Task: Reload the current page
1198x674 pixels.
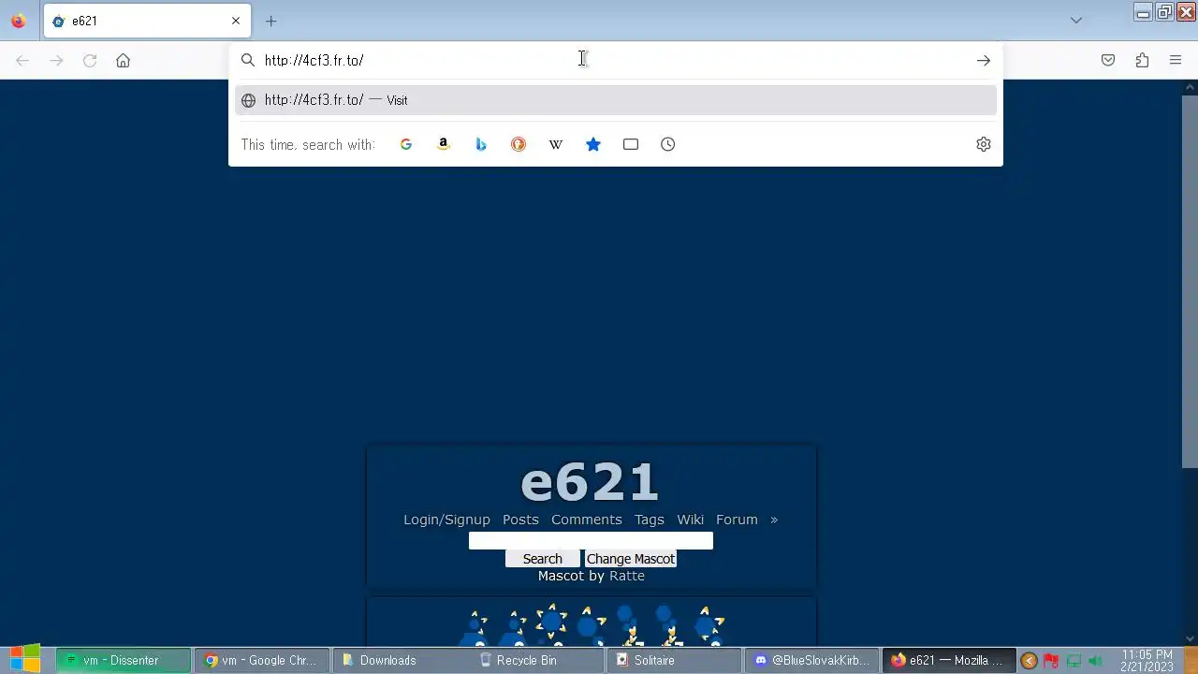Action: point(90,61)
